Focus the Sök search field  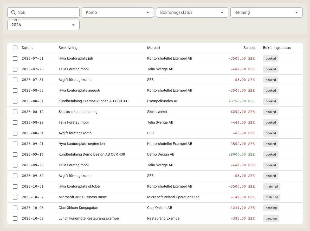[x=43, y=12]
